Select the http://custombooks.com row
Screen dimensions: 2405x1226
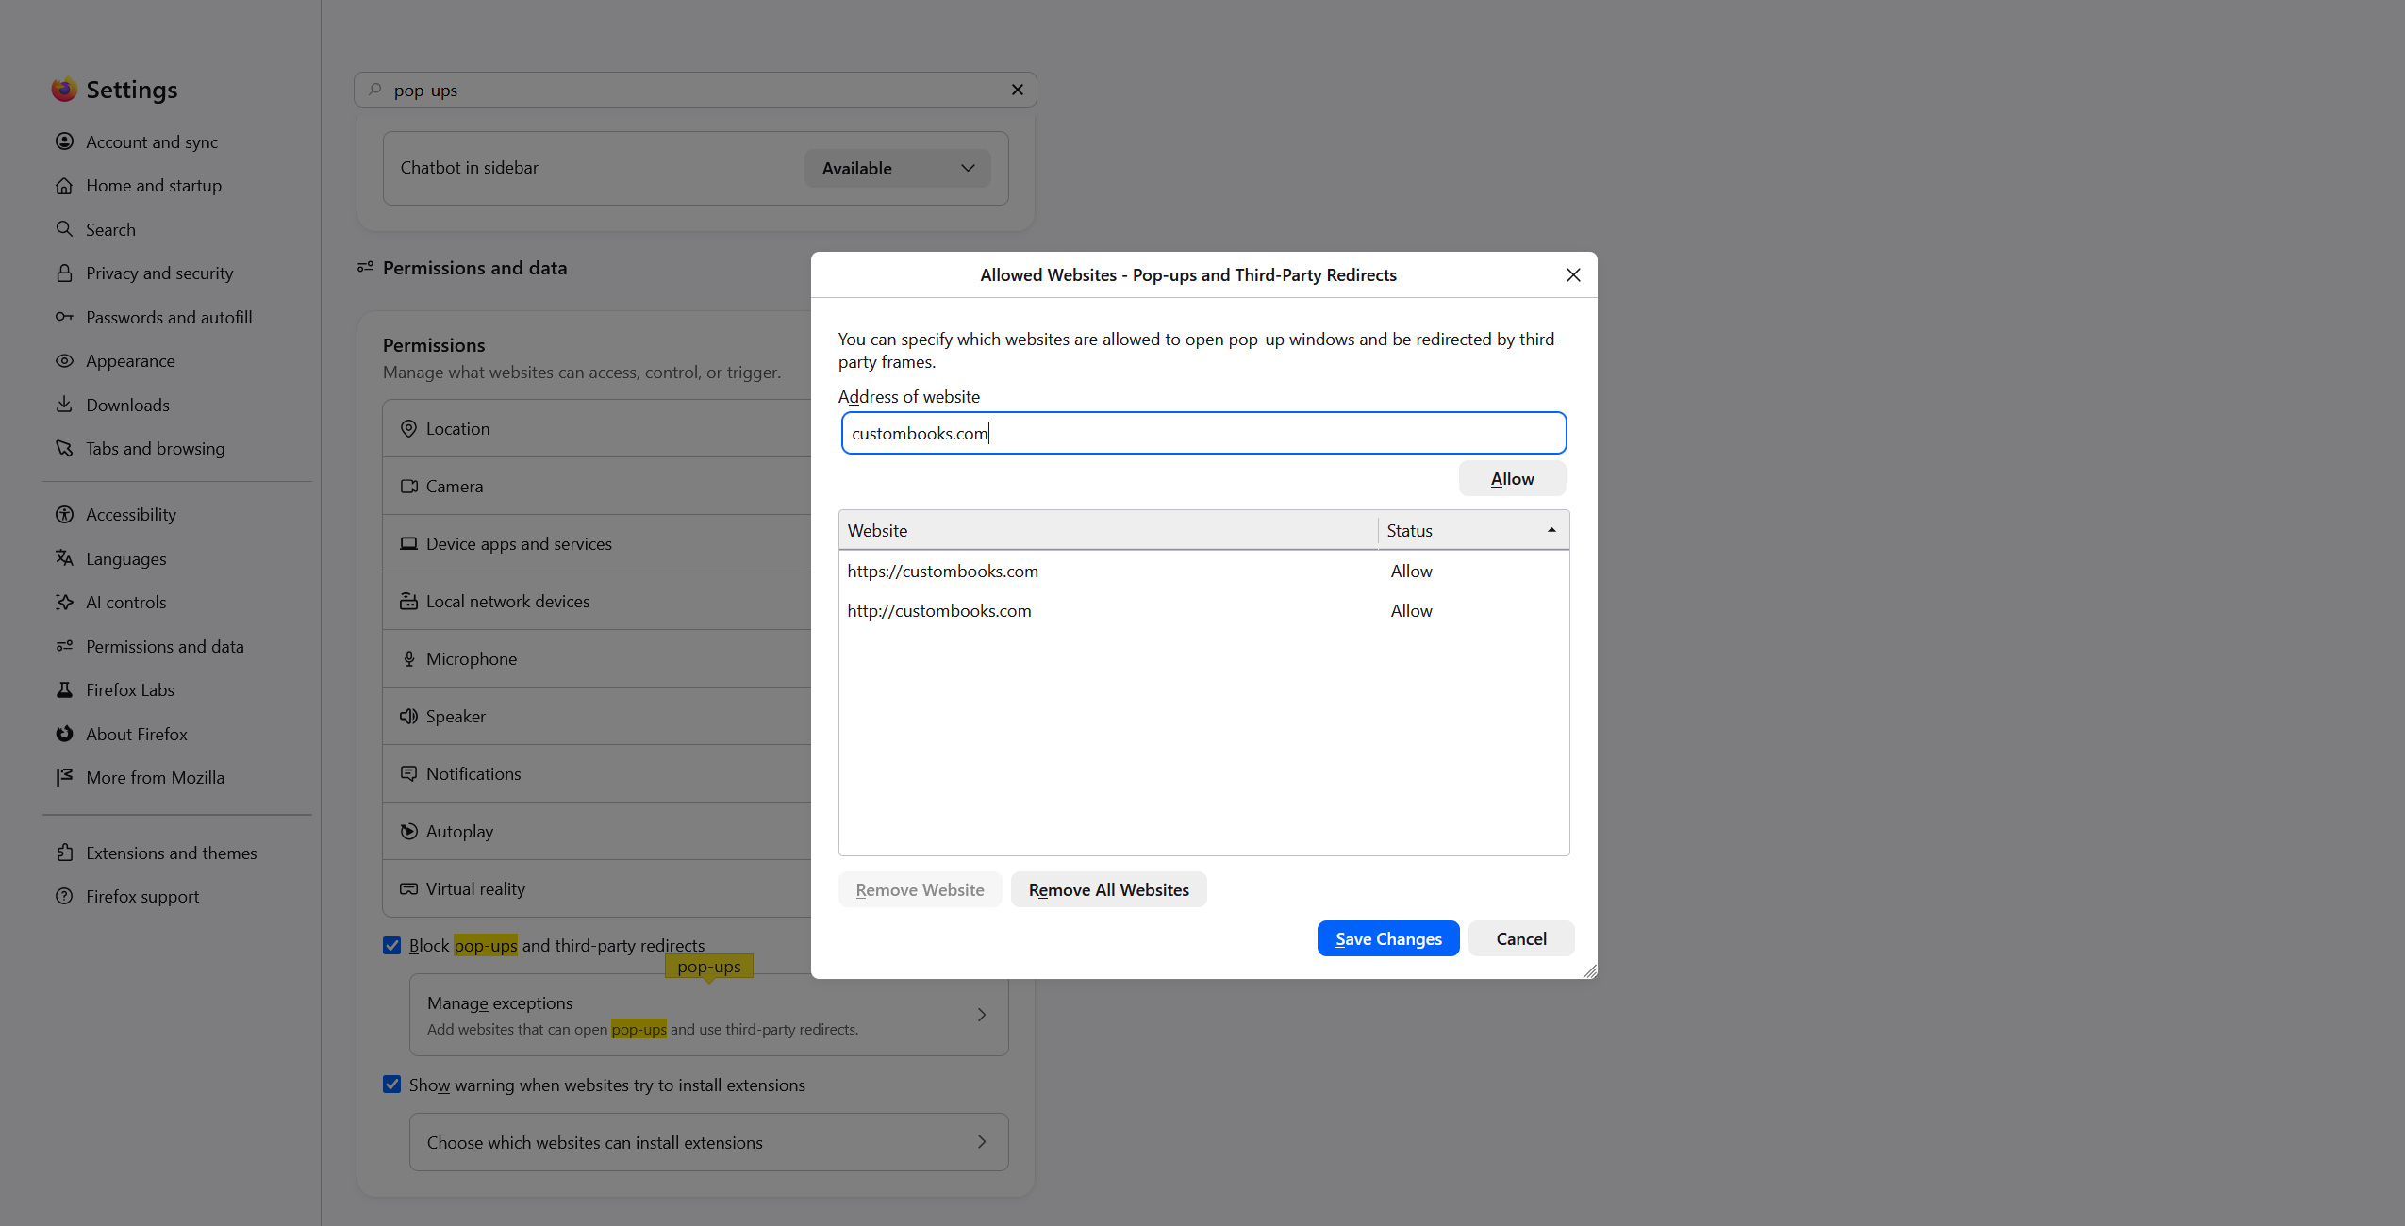tap(1203, 611)
